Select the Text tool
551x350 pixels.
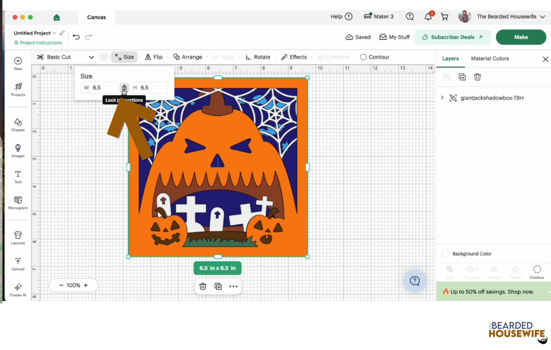(x=18, y=177)
